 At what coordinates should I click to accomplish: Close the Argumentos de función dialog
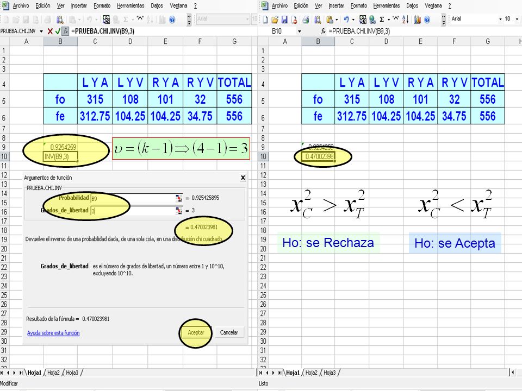click(x=243, y=178)
